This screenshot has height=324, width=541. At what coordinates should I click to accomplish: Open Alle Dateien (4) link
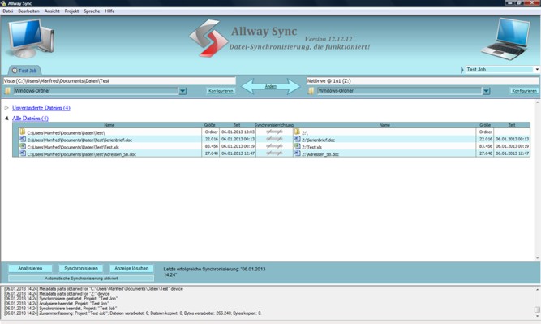click(30, 118)
